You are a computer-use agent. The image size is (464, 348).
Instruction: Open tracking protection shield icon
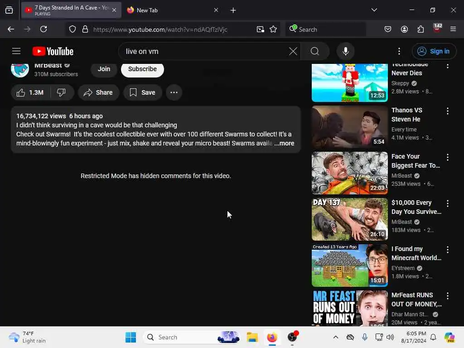point(72,29)
